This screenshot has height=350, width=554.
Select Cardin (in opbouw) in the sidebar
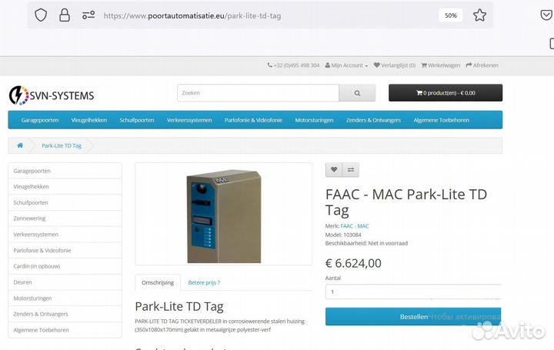65,266
